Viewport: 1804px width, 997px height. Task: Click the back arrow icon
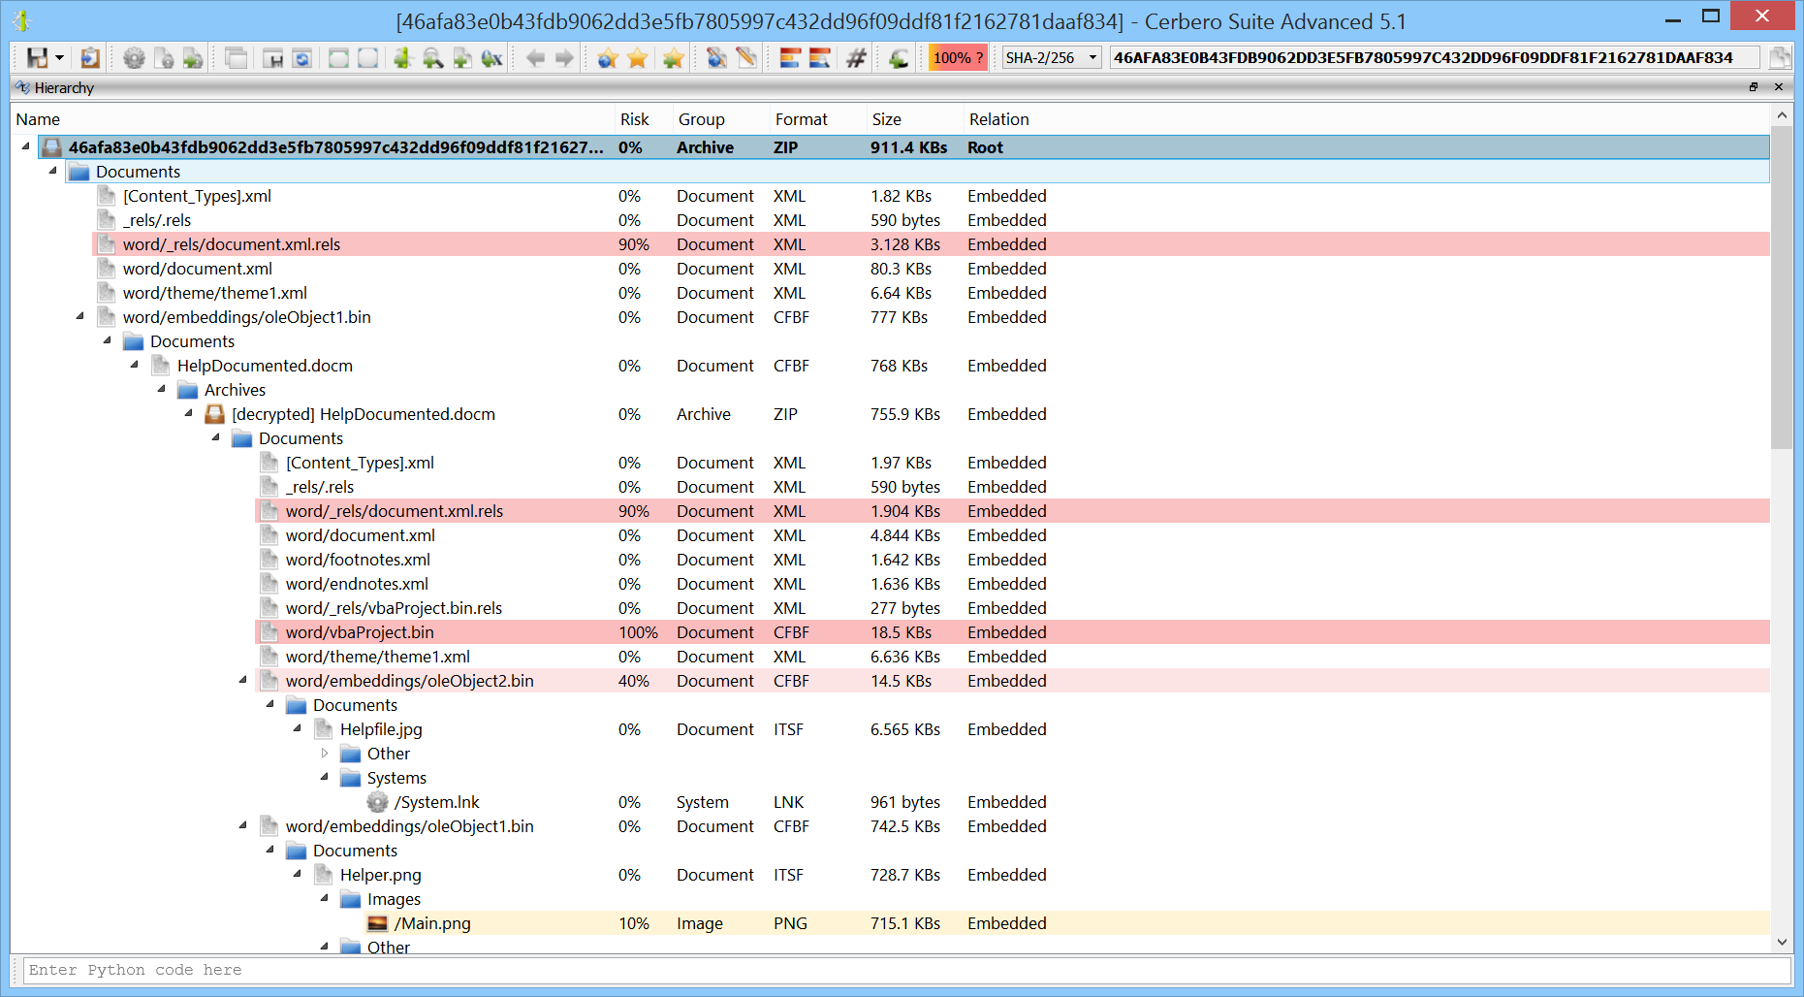click(535, 58)
